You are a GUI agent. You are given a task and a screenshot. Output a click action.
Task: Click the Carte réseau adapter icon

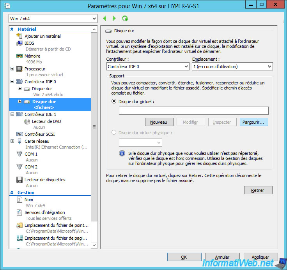(x=19, y=141)
